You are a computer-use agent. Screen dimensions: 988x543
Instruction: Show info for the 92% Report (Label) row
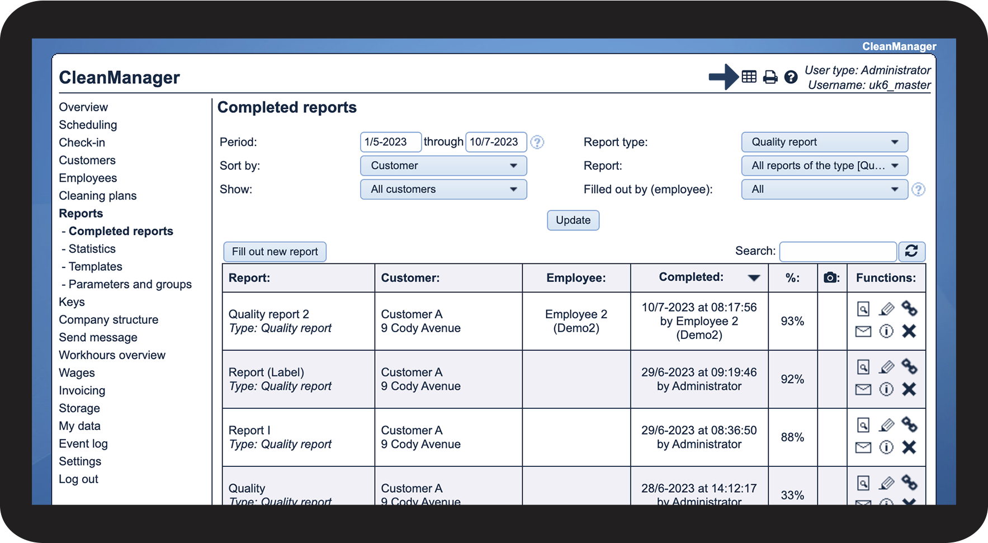(886, 389)
